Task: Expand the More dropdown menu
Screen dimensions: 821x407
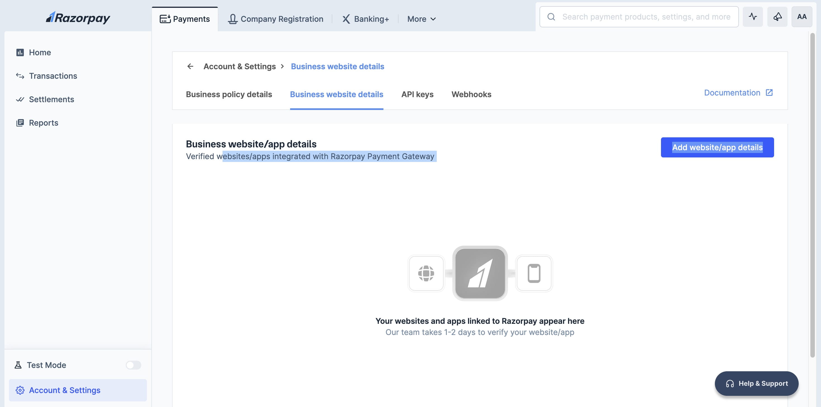Action: 421,19
